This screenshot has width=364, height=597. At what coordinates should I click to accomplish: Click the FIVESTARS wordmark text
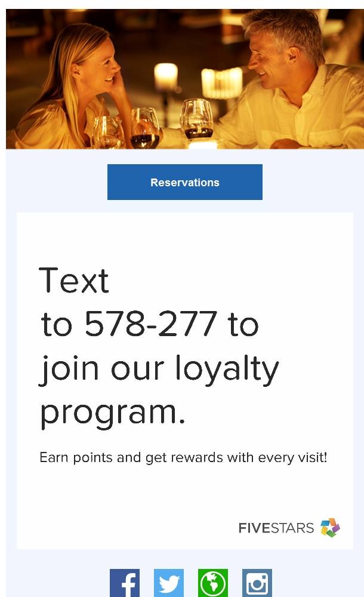276,528
